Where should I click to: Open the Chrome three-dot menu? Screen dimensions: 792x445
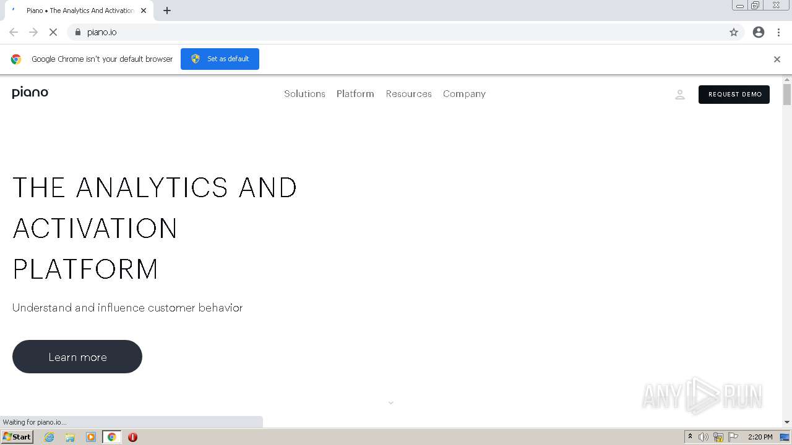click(x=778, y=32)
